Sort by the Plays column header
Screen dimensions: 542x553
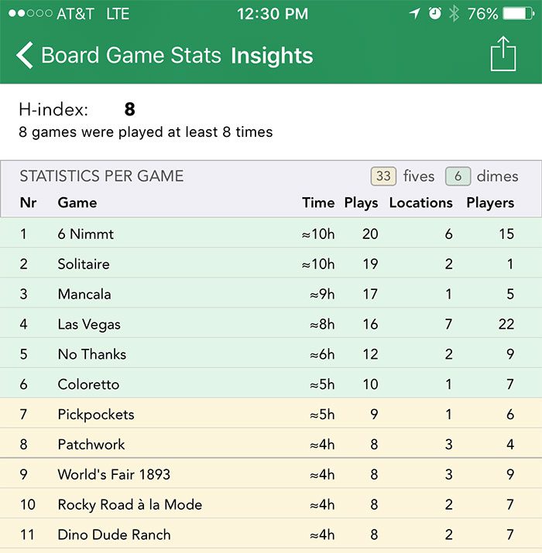pos(361,203)
